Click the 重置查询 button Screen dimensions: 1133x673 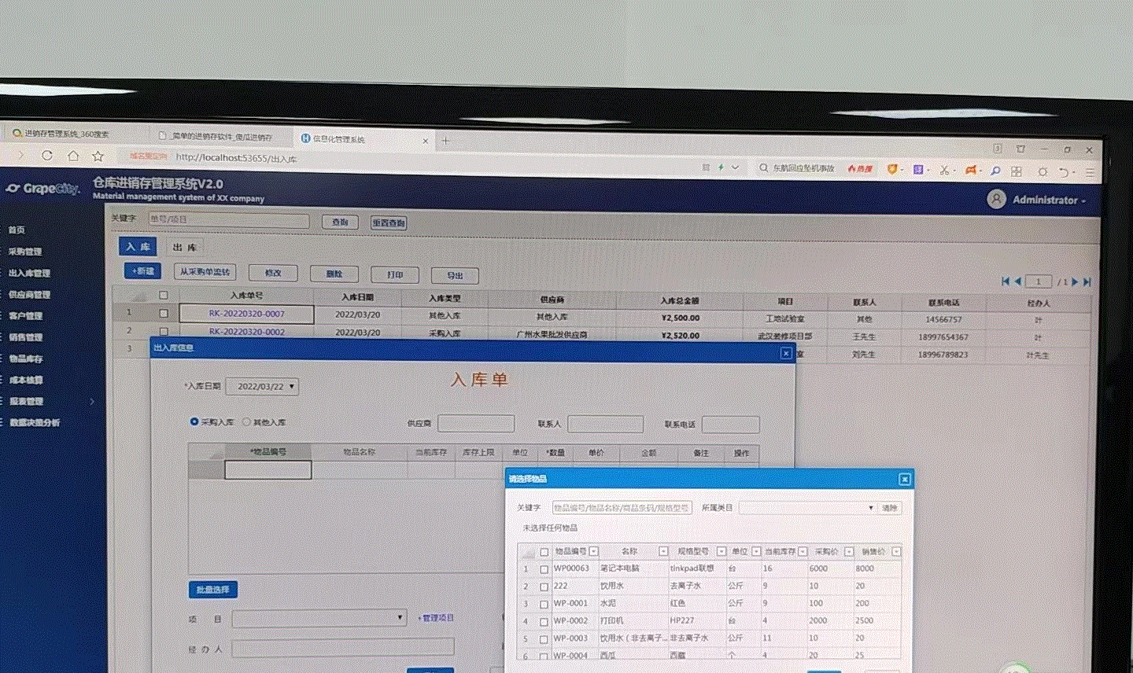click(x=389, y=222)
